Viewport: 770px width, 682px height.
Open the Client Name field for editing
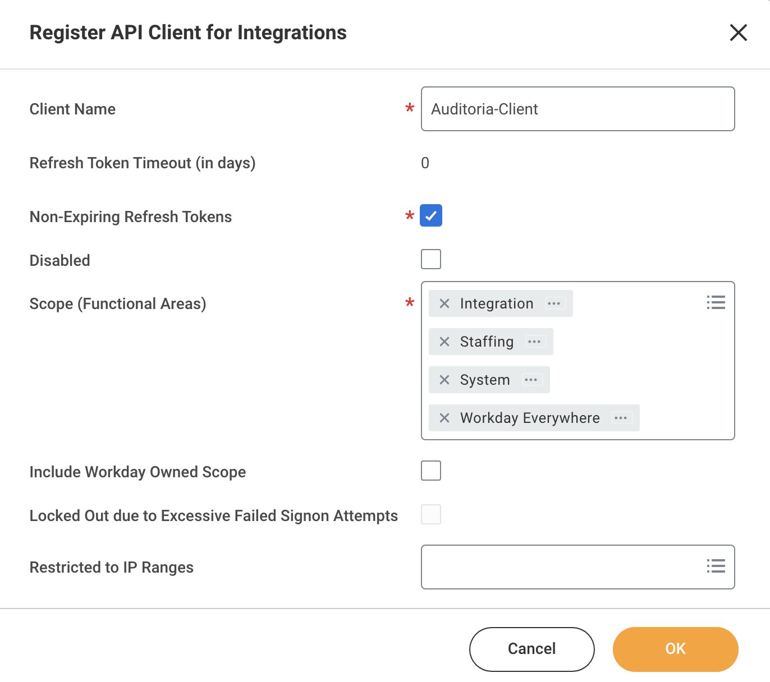tap(578, 109)
